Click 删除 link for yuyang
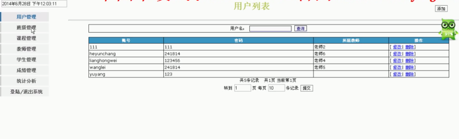Viewport: 459px width, 139px height. [x=409, y=74]
